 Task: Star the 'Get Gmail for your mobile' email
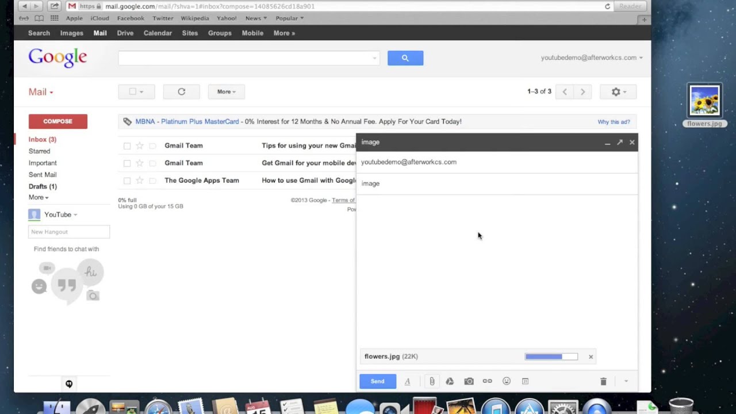(140, 163)
